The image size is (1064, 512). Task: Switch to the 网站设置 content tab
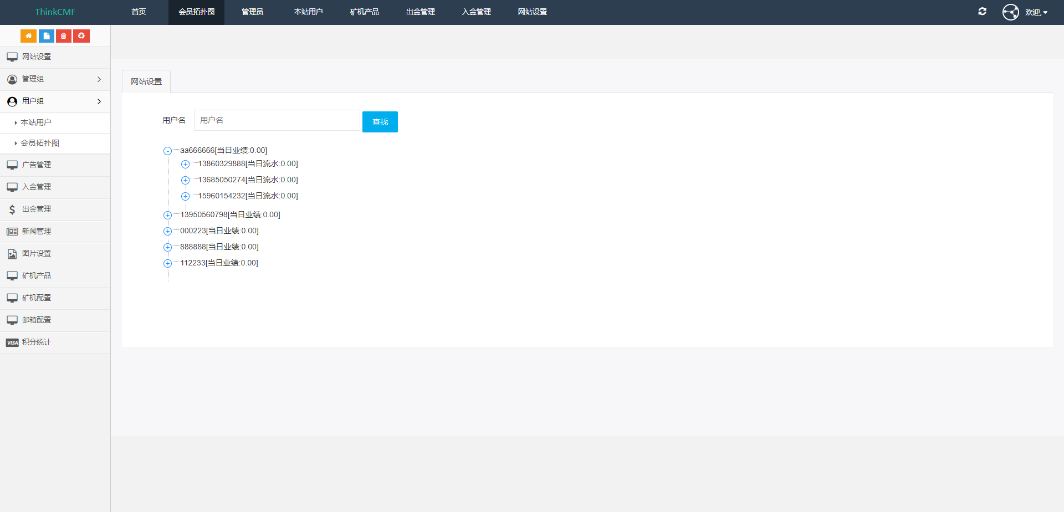[x=146, y=81]
